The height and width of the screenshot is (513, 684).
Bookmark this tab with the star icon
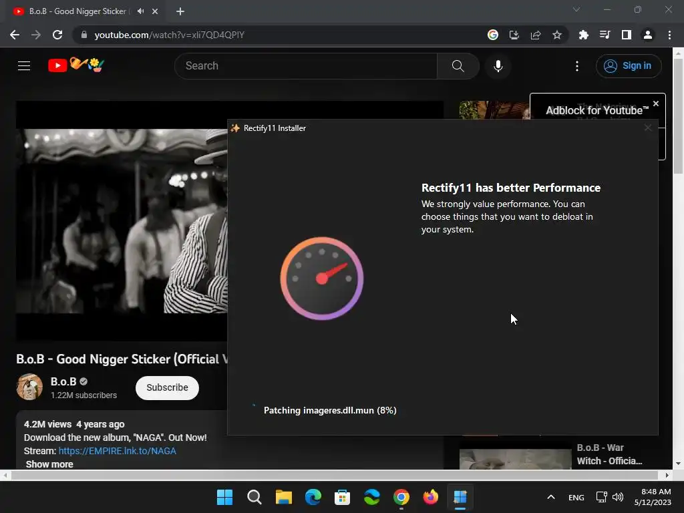[557, 35]
